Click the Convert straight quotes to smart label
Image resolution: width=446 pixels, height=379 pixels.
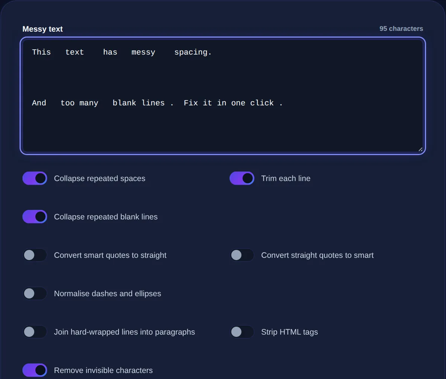click(x=317, y=255)
